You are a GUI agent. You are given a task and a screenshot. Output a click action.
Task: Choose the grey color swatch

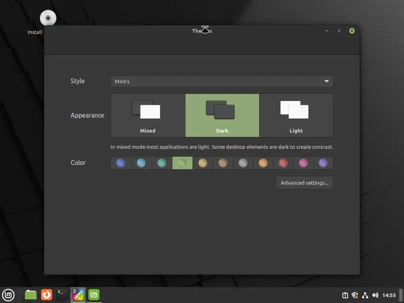243,163
